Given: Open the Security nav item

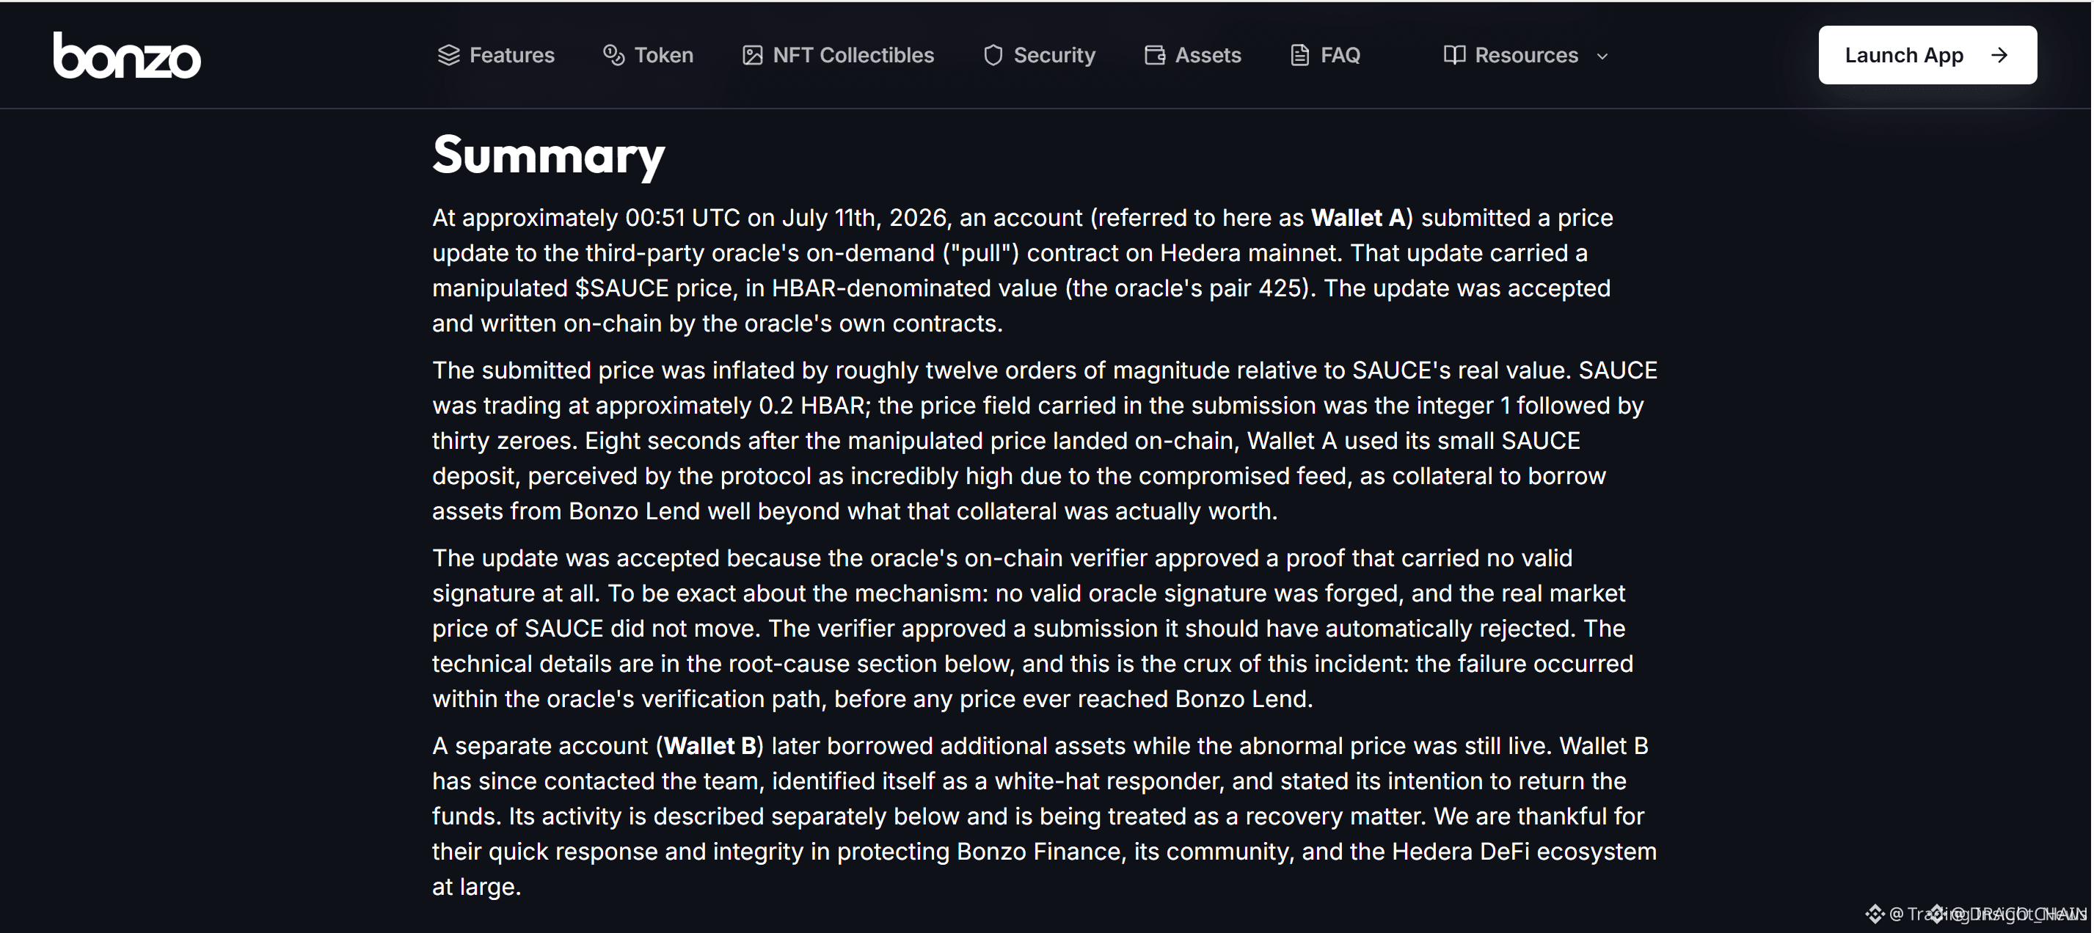Looking at the screenshot, I should pos(1039,55).
